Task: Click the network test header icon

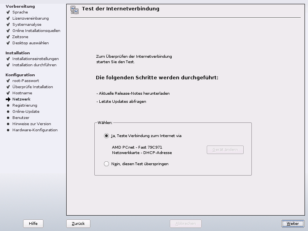Action: pyautogui.click(x=74, y=10)
